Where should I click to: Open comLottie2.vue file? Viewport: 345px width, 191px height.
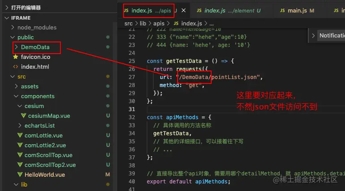[x=45, y=145]
